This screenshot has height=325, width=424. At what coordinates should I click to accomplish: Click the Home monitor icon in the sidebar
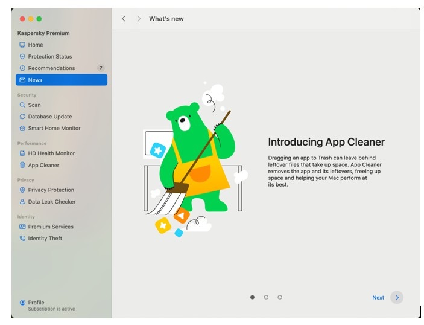[x=22, y=45]
